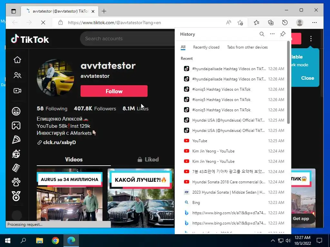The image size is (330, 247).
Task: Select the Gaming controller sidebar icon
Action: click(16, 125)
